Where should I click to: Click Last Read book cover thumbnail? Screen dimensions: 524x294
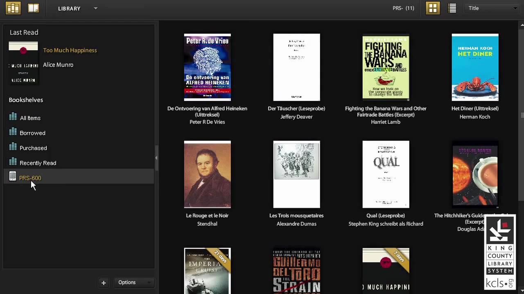23,63
